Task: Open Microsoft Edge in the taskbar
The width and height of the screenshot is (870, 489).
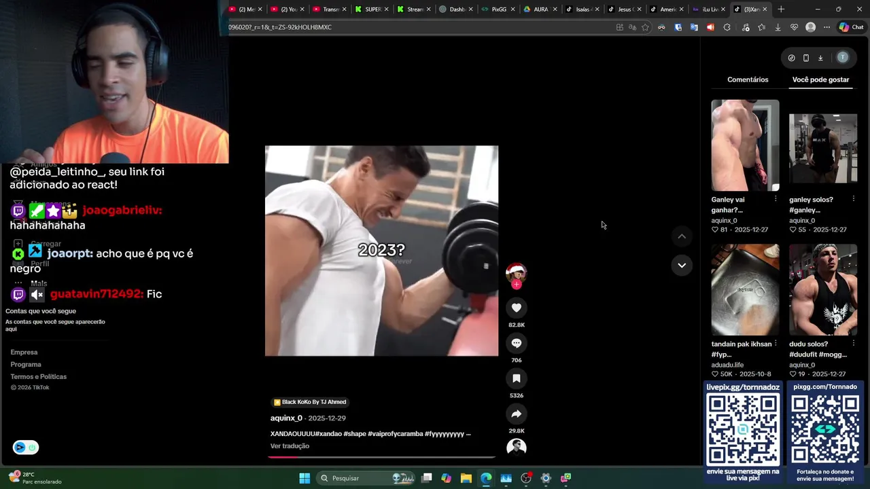Action: point(486,478)
